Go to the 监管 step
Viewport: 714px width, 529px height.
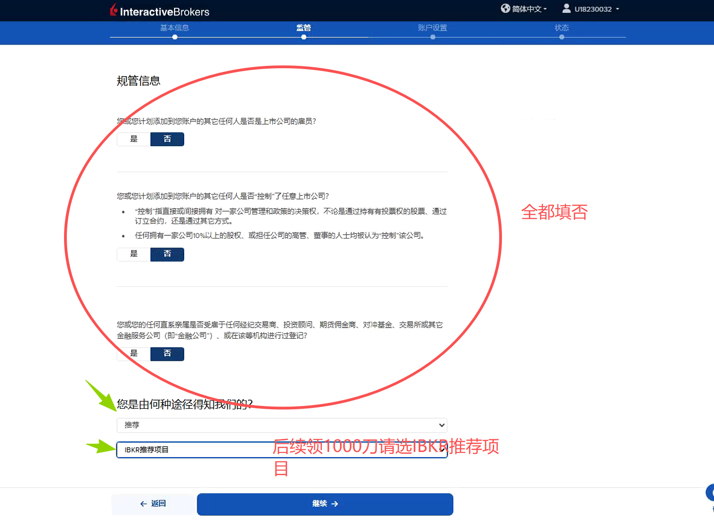303,28
